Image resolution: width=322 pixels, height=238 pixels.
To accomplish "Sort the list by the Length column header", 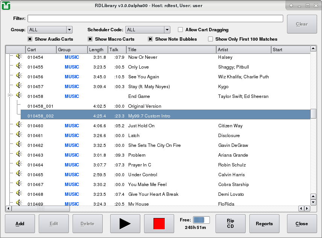I will click(x=97, y=50).
